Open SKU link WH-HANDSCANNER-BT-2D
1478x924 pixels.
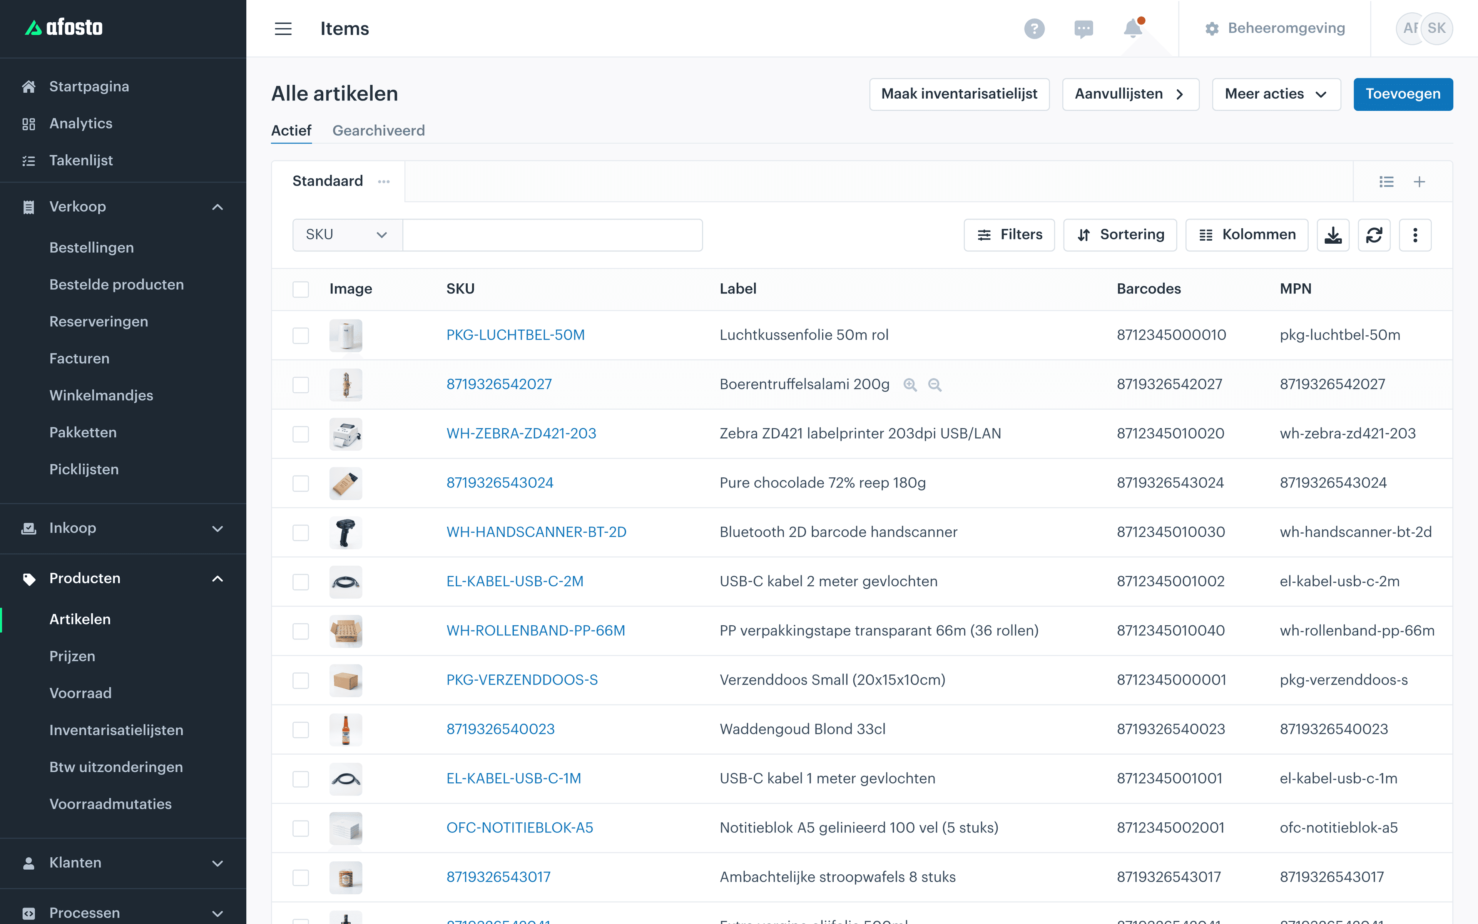tap(536, 532)
